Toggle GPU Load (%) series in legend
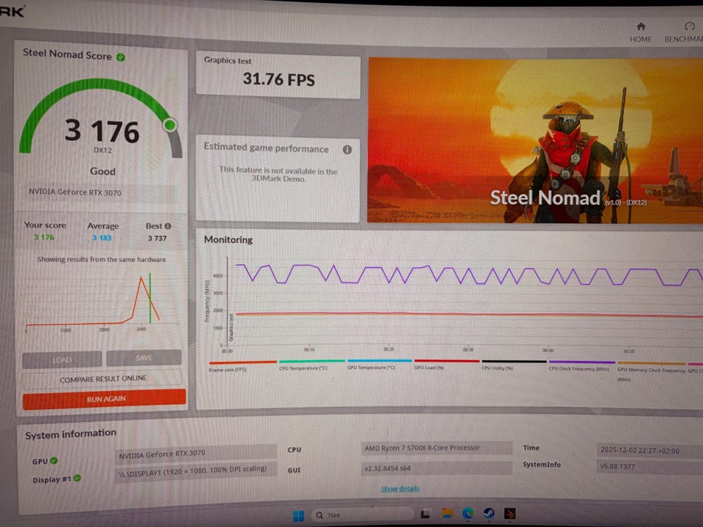The image size is (703, 527). [447, 364]
